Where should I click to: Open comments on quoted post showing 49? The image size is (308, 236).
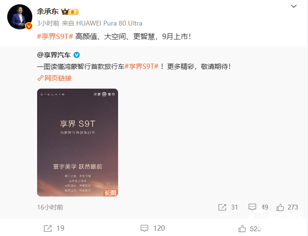[x=258, y=207]
